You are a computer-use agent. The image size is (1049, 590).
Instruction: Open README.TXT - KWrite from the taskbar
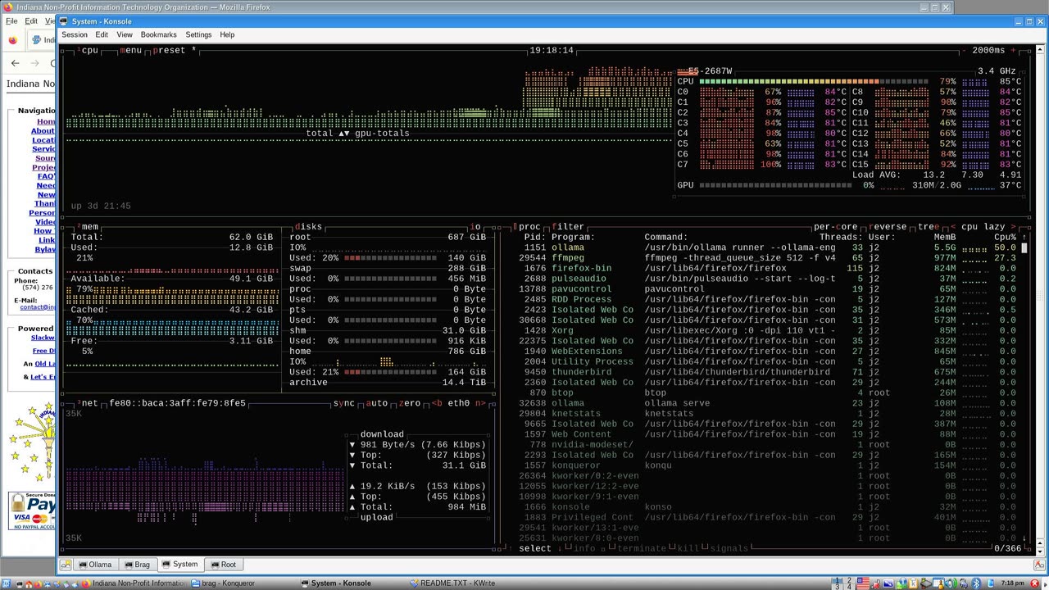click(452, 583)
